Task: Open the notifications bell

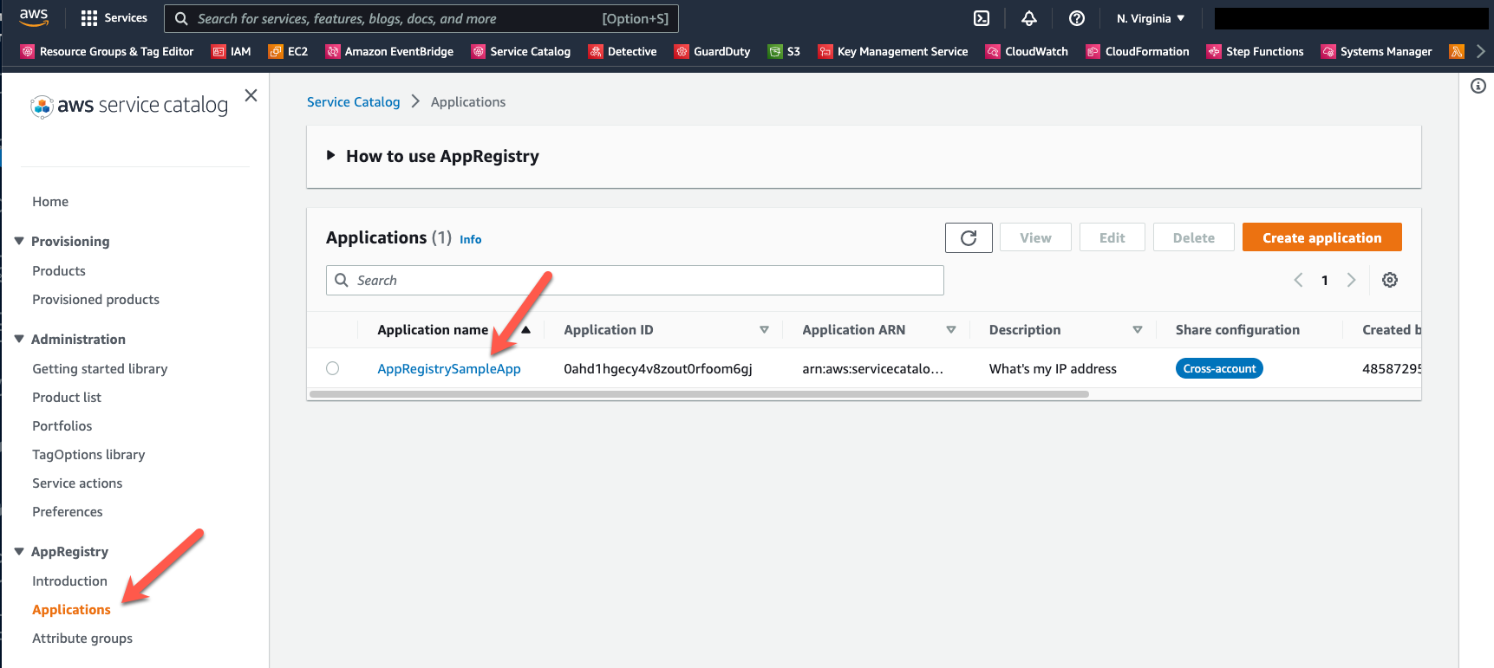Action: [1029, 18]
